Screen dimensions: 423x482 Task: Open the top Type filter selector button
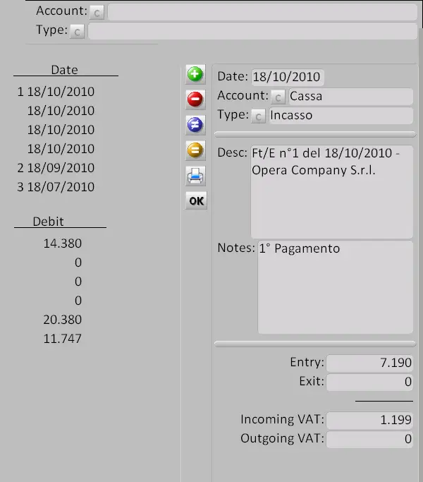tap(78, 31)
